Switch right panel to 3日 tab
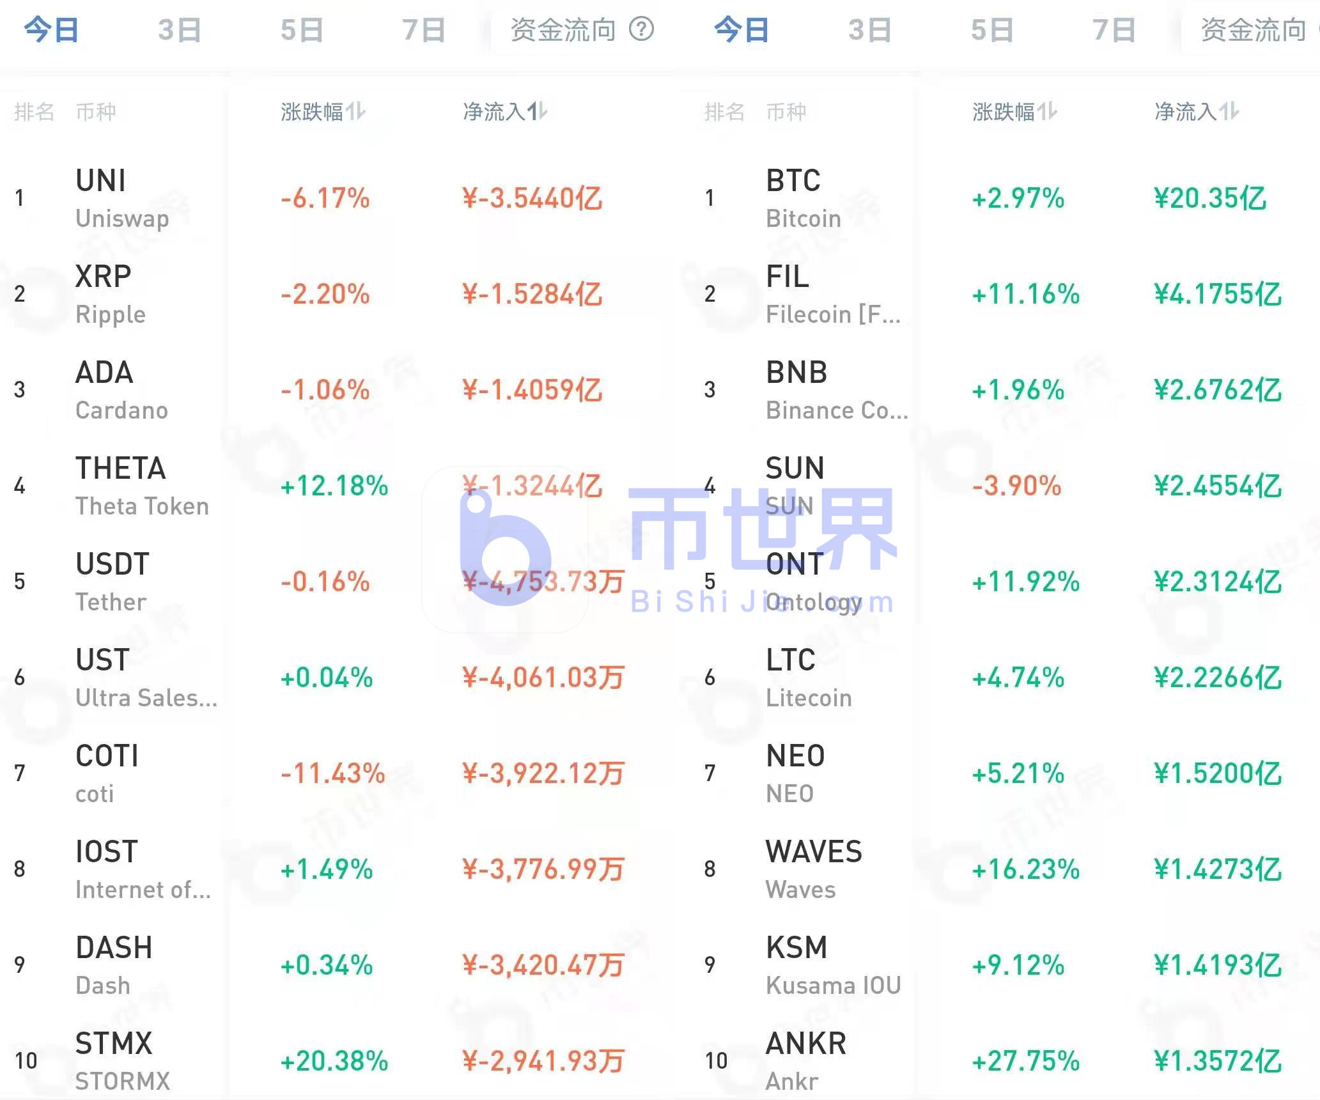 tap(870, 29)
